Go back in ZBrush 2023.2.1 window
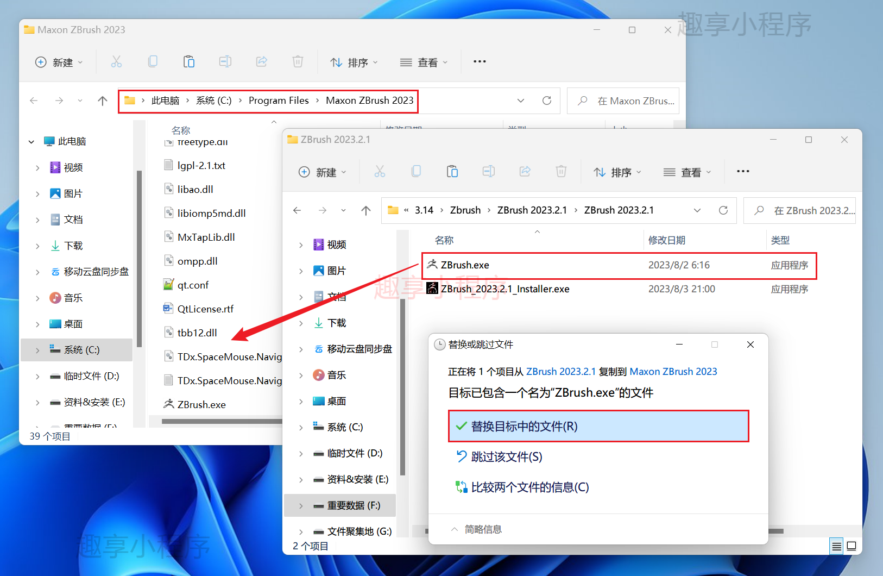 coord(297,210)
